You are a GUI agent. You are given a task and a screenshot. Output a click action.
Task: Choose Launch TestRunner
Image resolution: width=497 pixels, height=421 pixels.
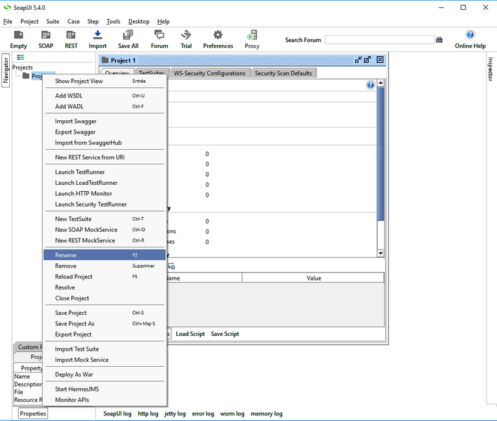[x=105, y=172]
